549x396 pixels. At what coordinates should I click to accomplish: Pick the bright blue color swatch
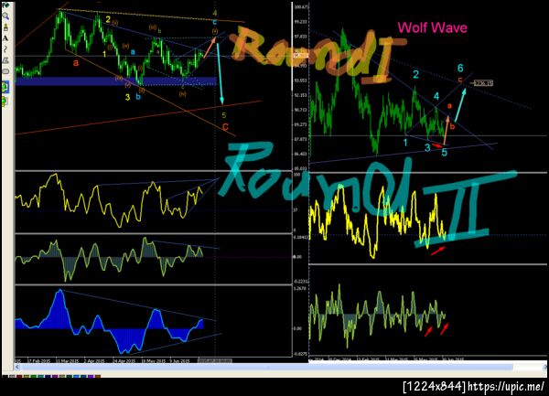(x=76, y=377)
